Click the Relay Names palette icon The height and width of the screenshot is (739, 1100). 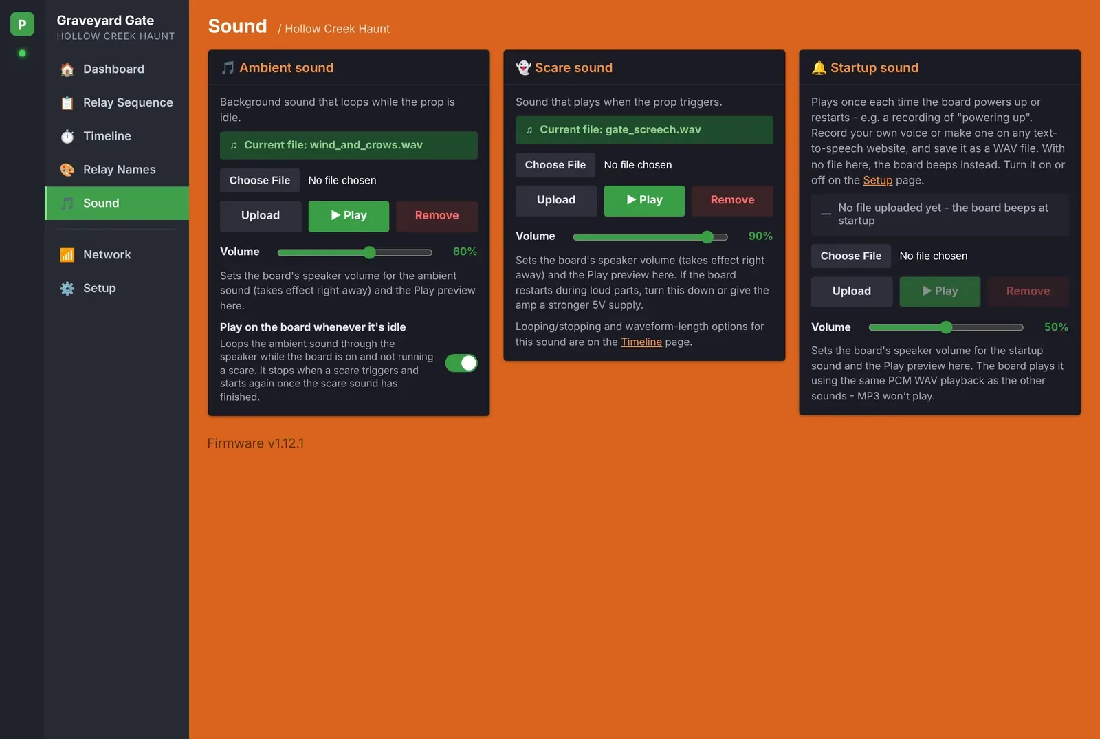pos(67,170)
